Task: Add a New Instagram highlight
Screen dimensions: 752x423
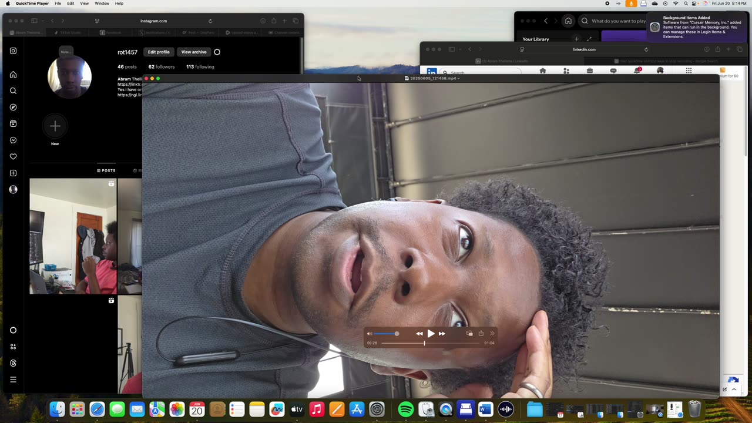Action: click(x=55, y=126)
